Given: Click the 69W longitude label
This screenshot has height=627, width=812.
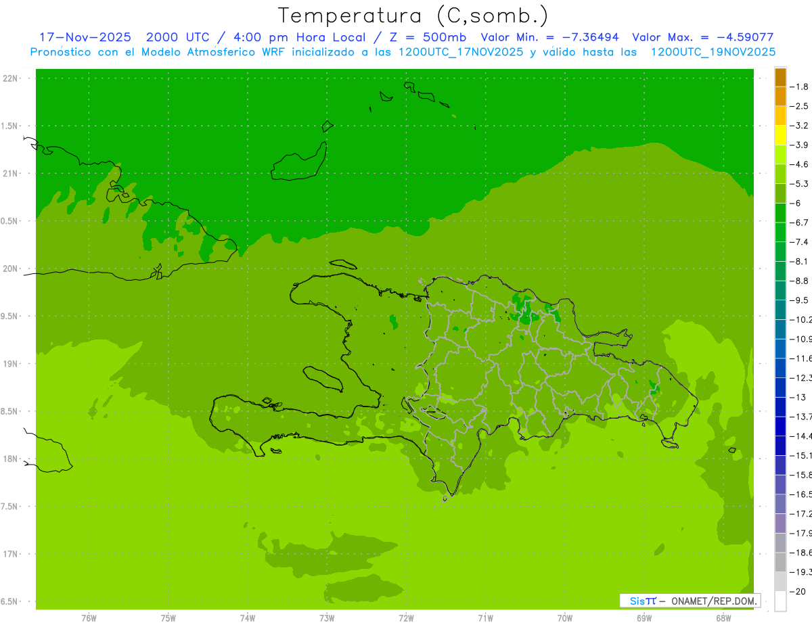Looking at the screenshot, I should click(x=644, y=618).
